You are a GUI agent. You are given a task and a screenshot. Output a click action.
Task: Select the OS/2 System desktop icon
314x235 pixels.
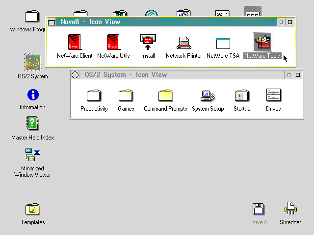point(33,62)
